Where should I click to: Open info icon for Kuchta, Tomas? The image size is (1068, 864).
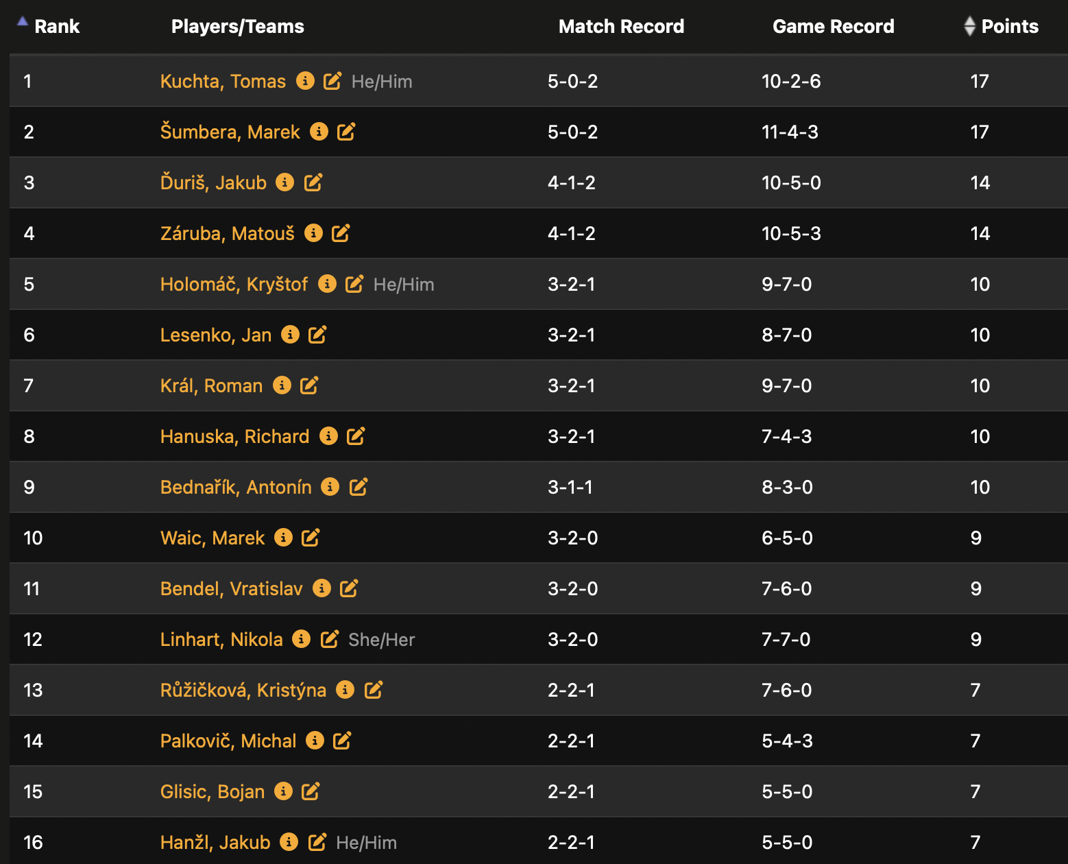[x=305, y=81]
